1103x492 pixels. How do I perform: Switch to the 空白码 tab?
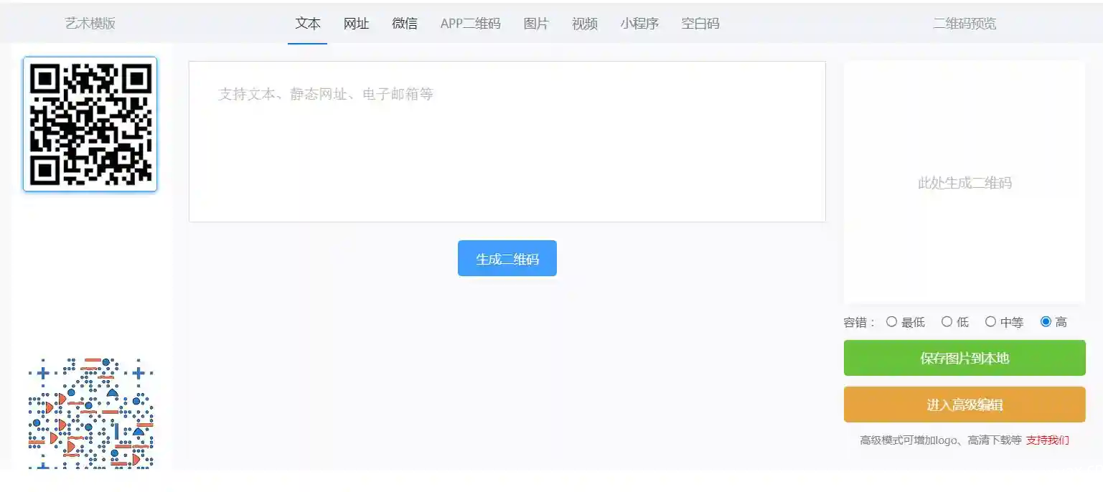click(700, 23)
